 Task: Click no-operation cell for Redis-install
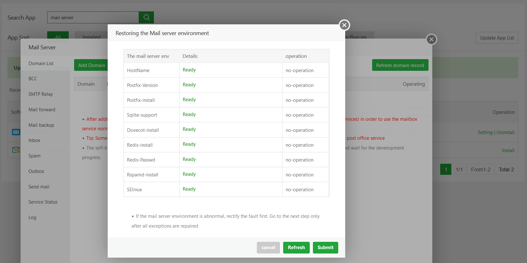point(299,145)
